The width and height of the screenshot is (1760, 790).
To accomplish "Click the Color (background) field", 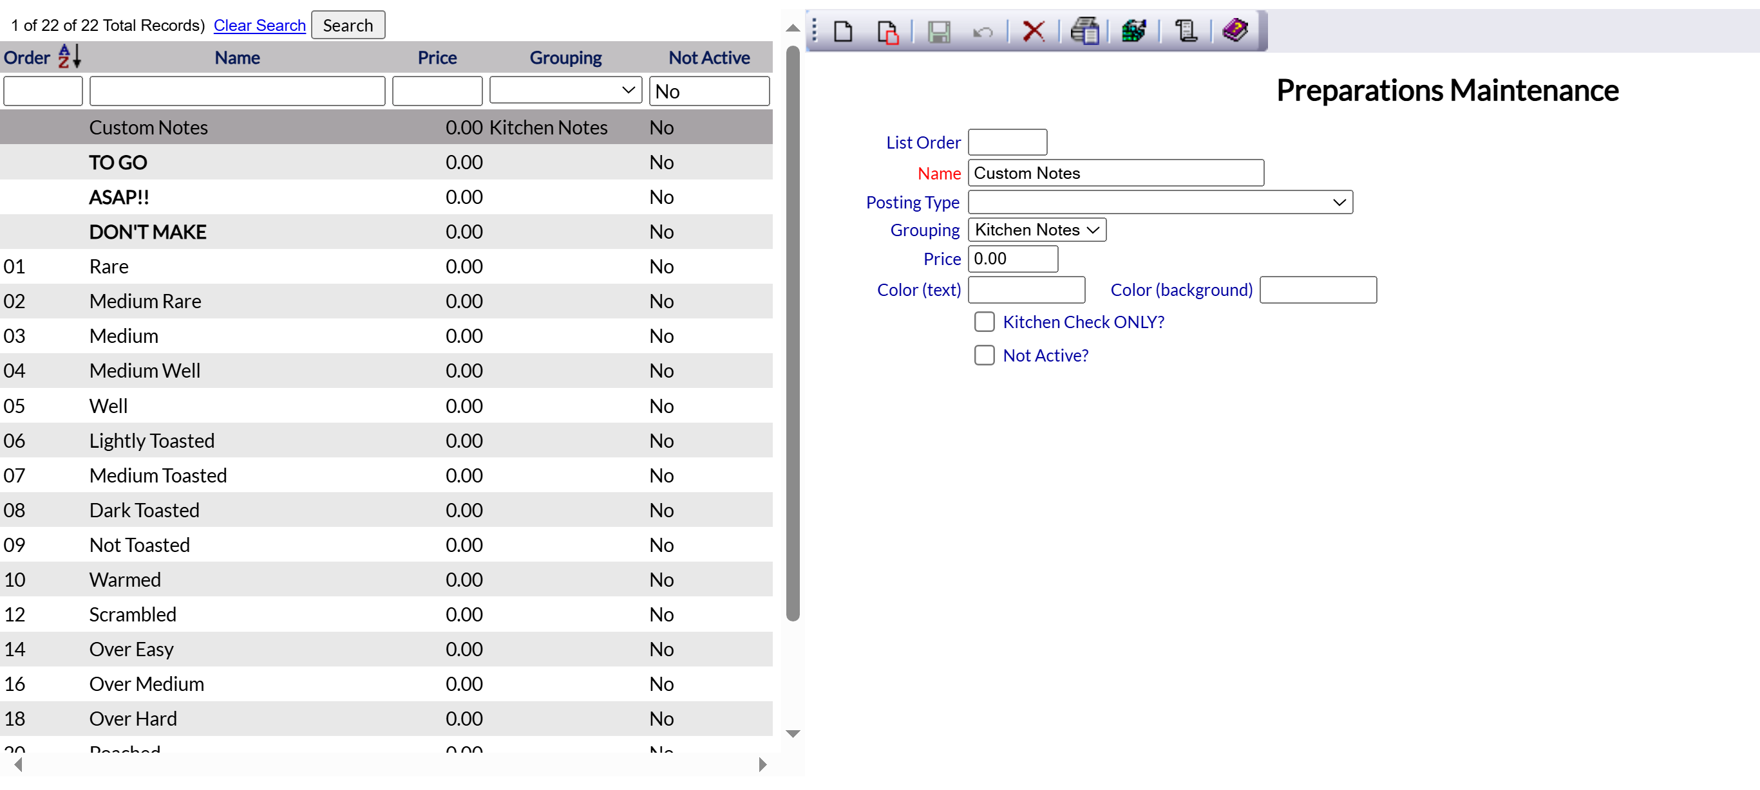I will (x=1318, y=289).
